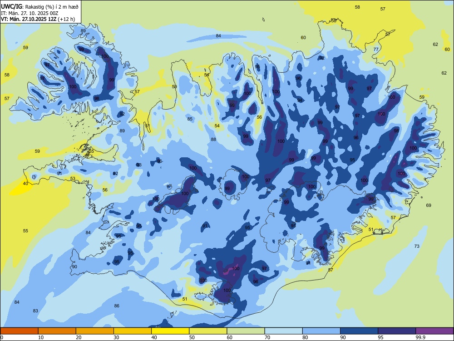
Task: Click the humidity value '88' on the map
Action: 213,140
